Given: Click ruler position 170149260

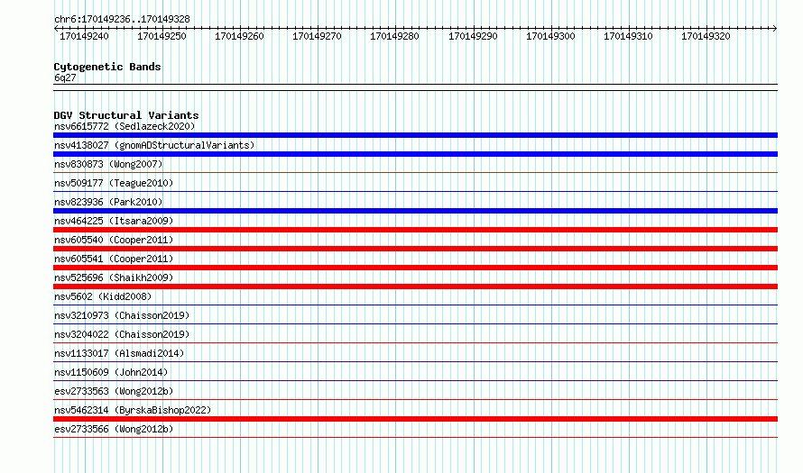Looking at the screenshot, I should tap(239, 36).
